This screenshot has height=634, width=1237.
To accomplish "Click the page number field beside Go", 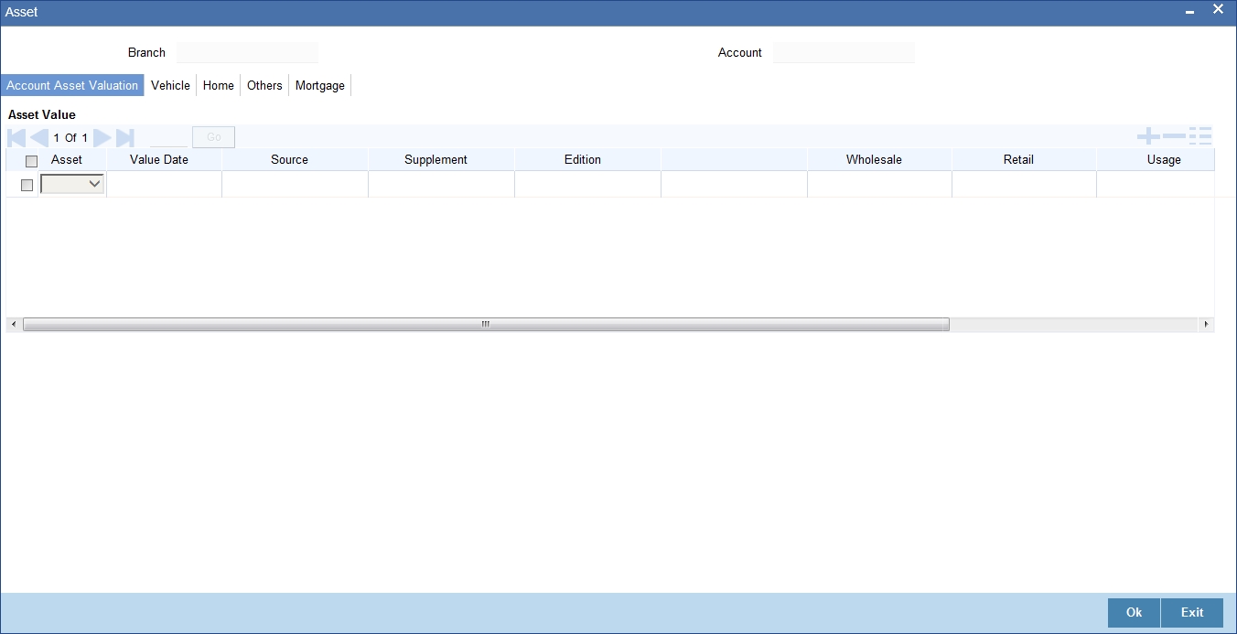I will point(168,137).
